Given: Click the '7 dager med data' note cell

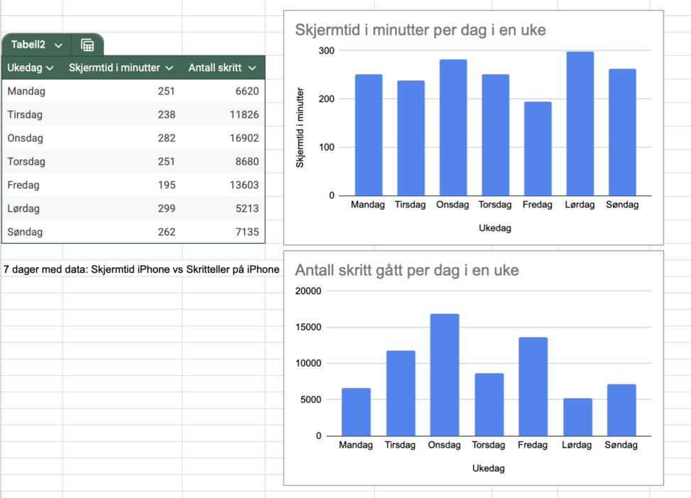Looking at the screenshot, I should [x=141, y=269].
